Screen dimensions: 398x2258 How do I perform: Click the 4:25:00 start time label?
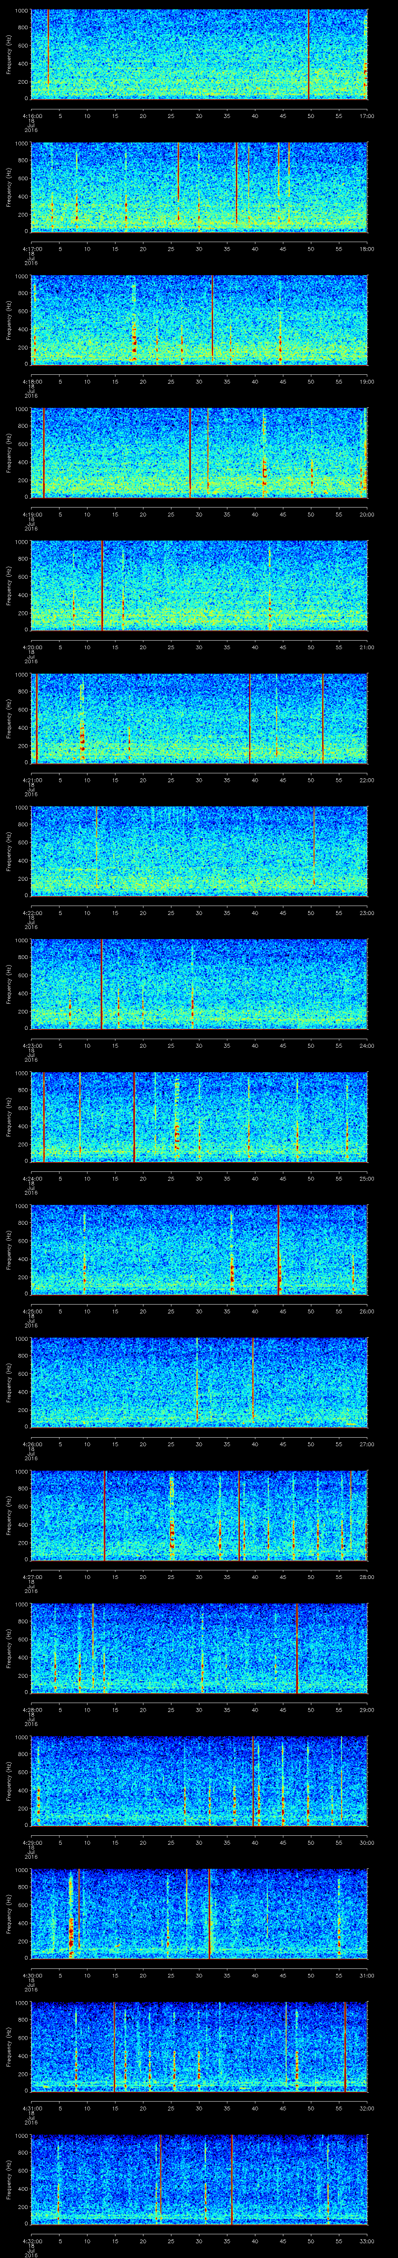[31, 1311]
